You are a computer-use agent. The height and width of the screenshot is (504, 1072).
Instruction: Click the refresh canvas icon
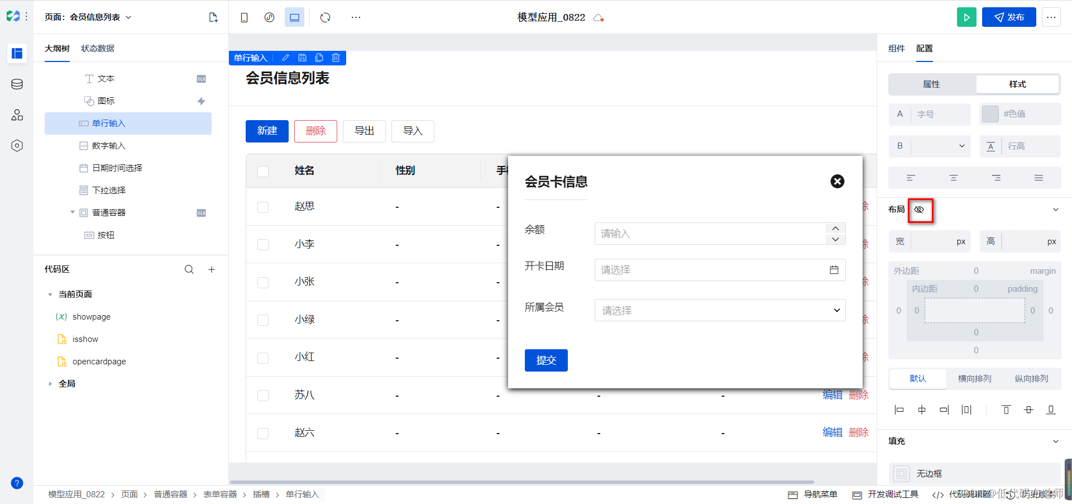(325, 17)
